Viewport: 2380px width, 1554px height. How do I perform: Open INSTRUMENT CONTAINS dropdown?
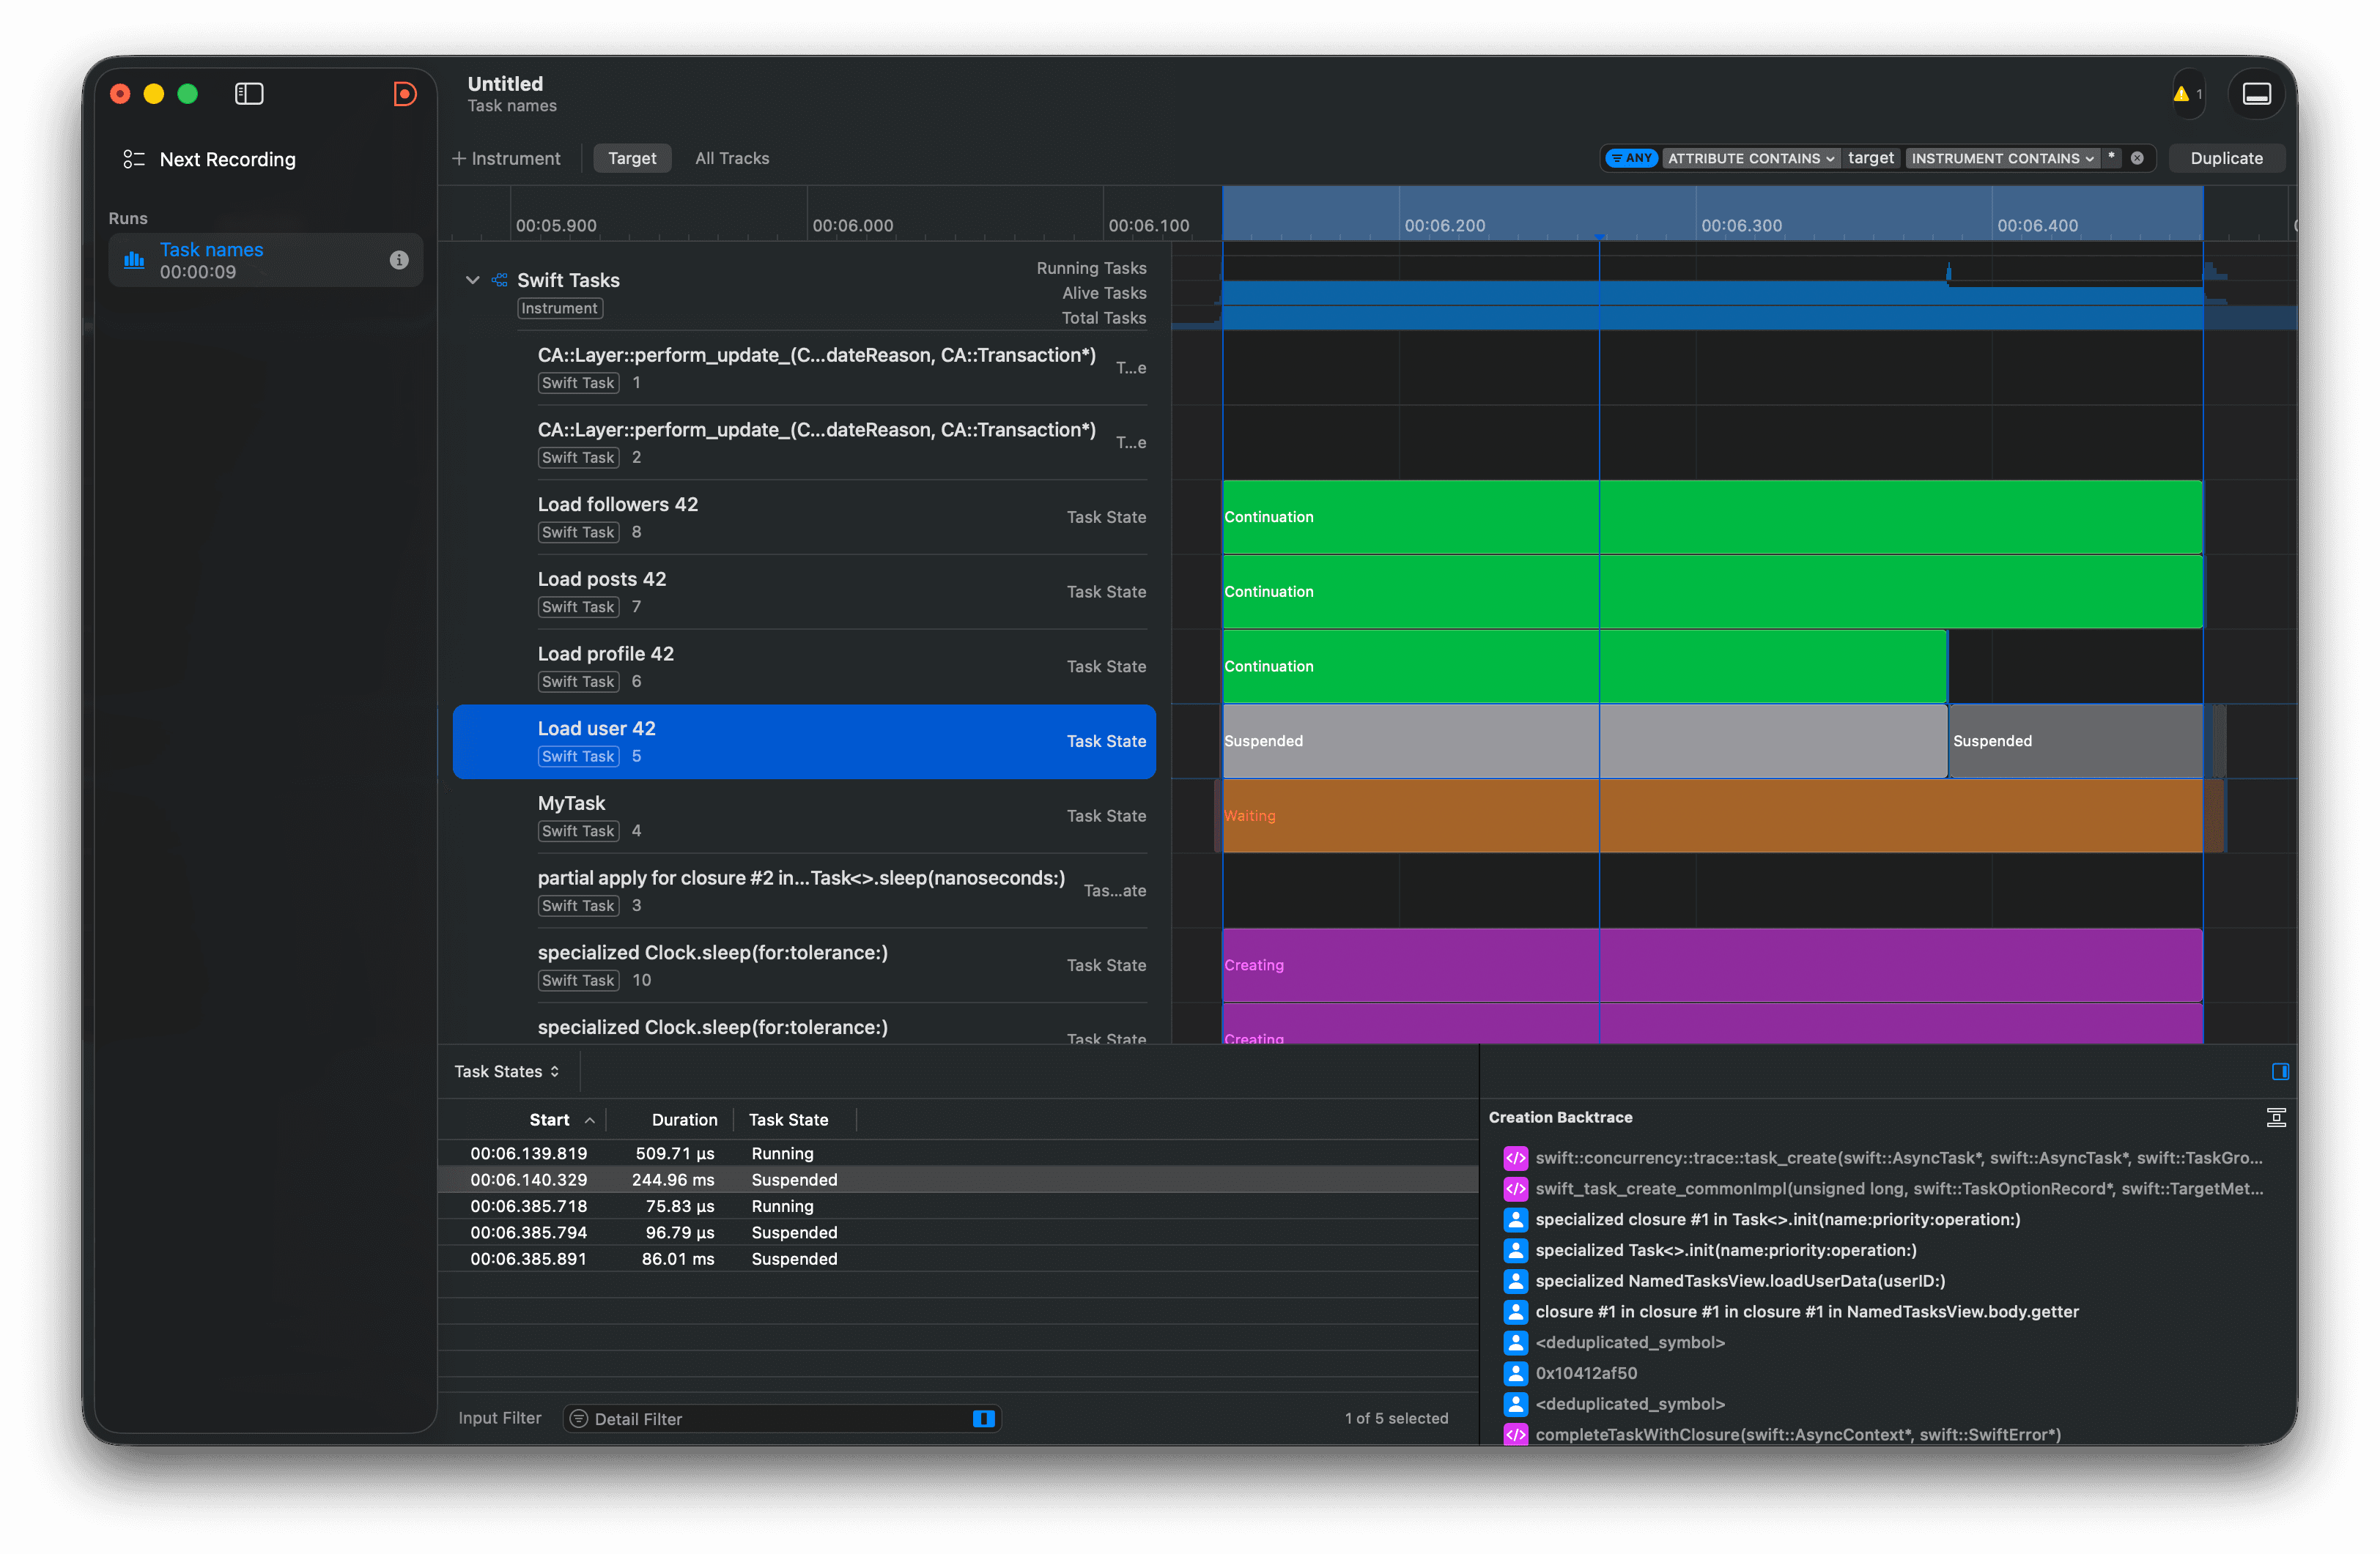point(2002,158)
